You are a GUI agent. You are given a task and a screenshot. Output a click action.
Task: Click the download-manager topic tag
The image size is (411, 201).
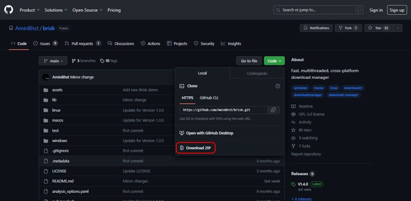click(344, 95)
